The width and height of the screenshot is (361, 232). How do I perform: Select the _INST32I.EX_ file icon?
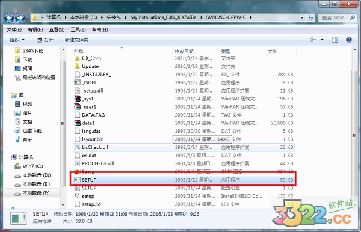[x=78, y=75]
